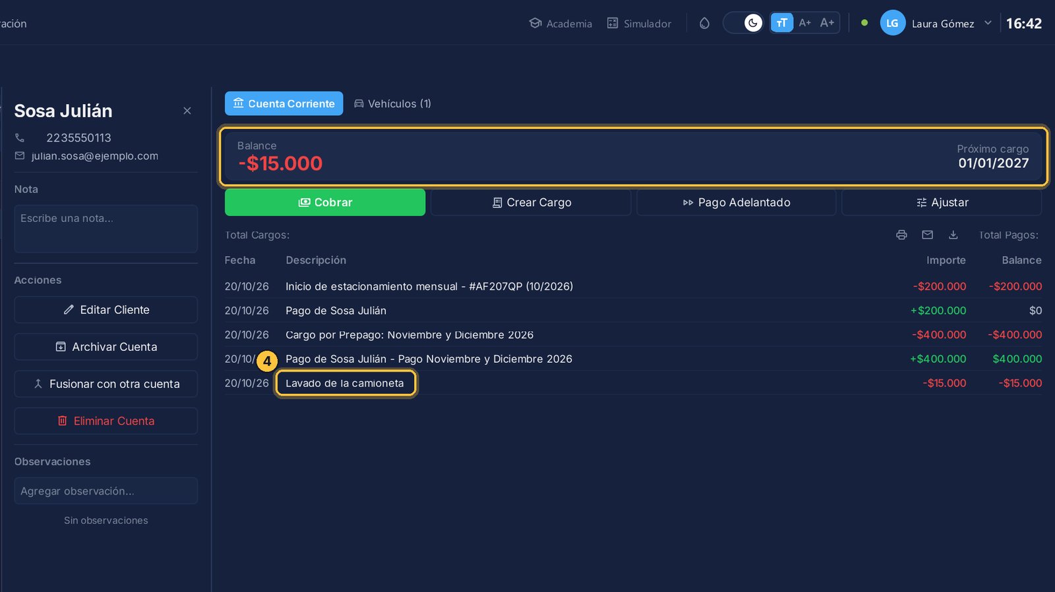Click the phone number 2235550113

click(78, 138)
